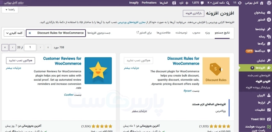Click dashboard icon next to پیشخوان

pyautogui.click(x=269, y=13)
